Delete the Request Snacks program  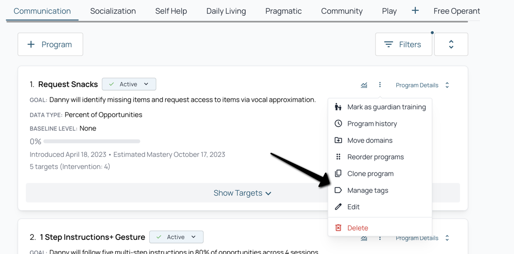point(380,228)
